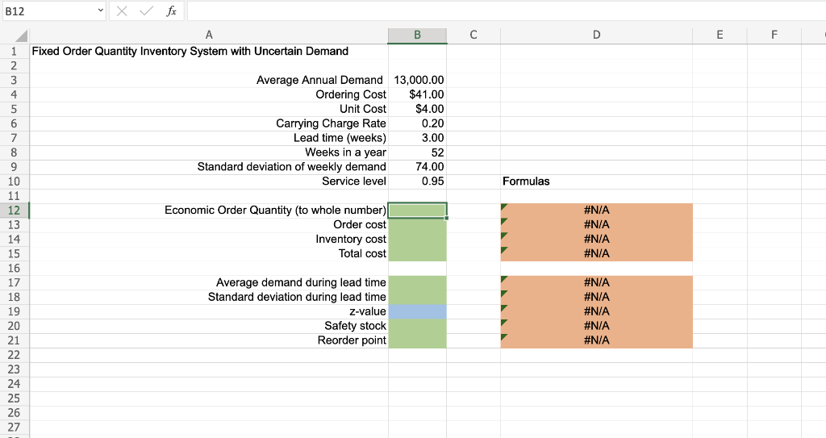Viewport: 826px width, 438px height.
Task: Click the 3.00 value cell
Action: pos(417,138)
